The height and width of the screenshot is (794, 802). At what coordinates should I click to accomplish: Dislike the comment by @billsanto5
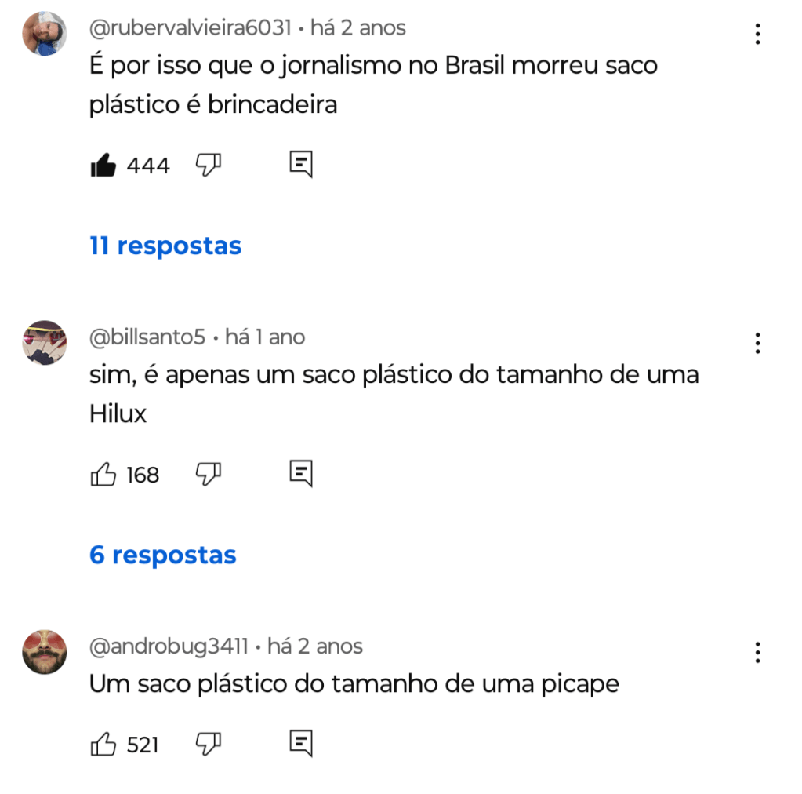point(209,474)
